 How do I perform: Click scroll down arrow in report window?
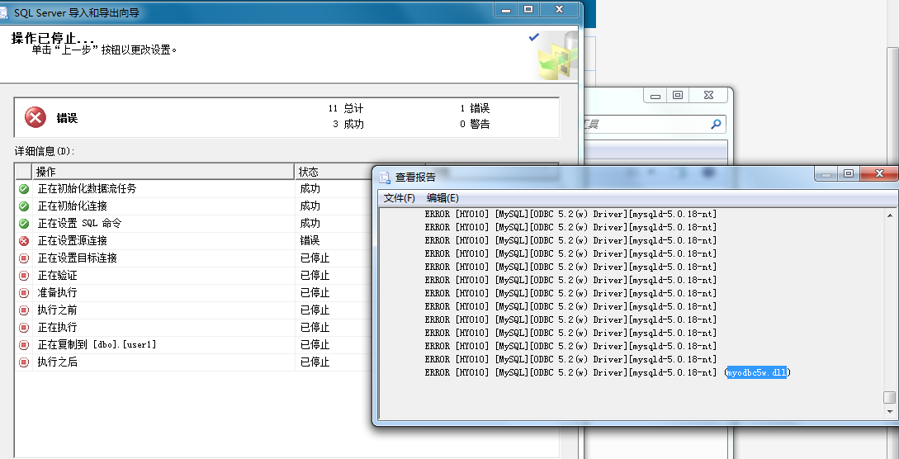pos(890,411)
